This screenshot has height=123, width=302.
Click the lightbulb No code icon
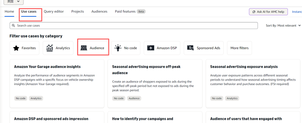coord(118,48)
